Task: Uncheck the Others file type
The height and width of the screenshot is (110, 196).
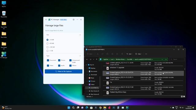Action: (70, 65)
